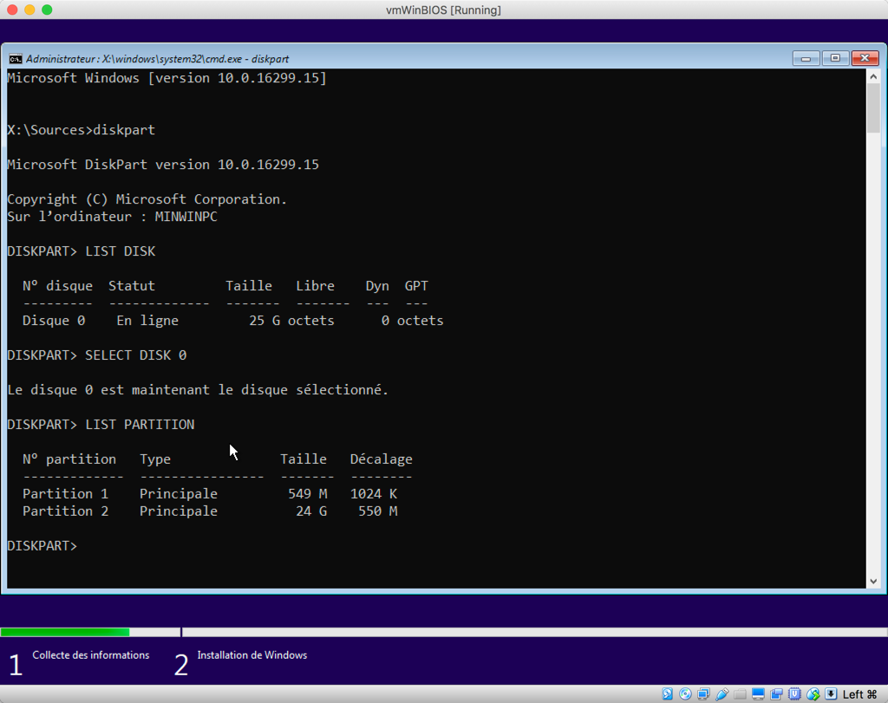Click 'Installation de Windows' step label
Screen dimensions: 888x703
pos(252,654)
